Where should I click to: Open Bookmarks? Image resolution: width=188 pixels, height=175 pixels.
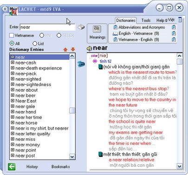click(x=60, y=167)
